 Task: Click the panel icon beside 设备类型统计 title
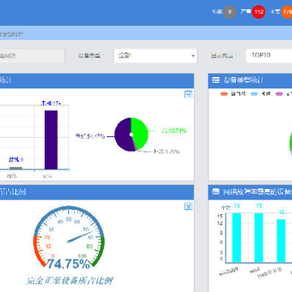[x=216, y=80]
